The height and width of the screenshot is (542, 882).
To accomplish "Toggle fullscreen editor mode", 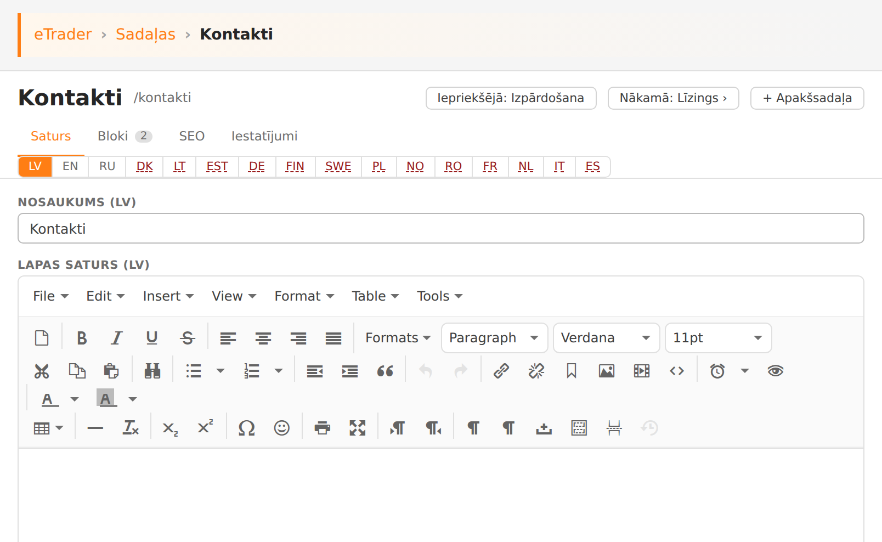I will tap(358, 428).
